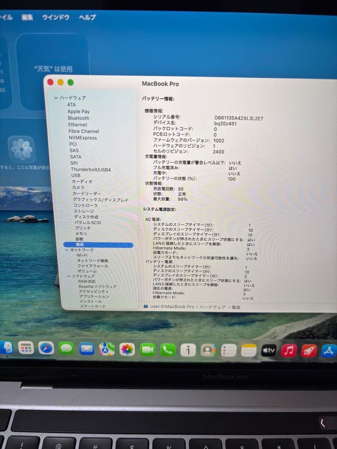Screen dimensions: 337x449
Task: Select グラフィックス/ディスプレイ in the sidebar
Action: tap(101, 200)
